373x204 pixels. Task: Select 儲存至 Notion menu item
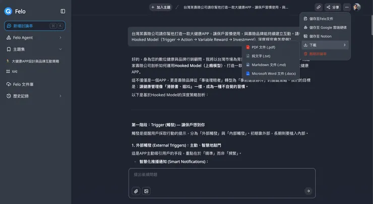(325, 36)
